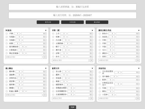Check the 手機 checkbox
This screenshot has width=145, height=109.
click(7, 34)
